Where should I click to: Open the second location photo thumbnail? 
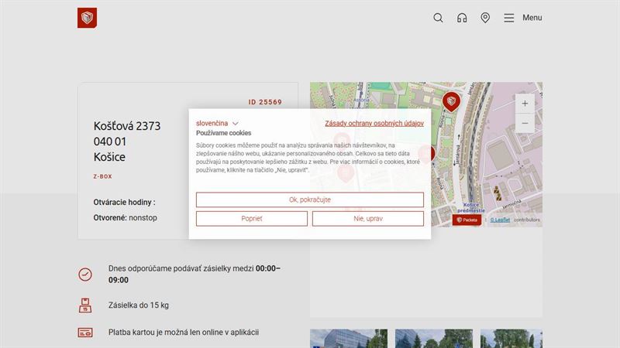(x=434, y=339)
